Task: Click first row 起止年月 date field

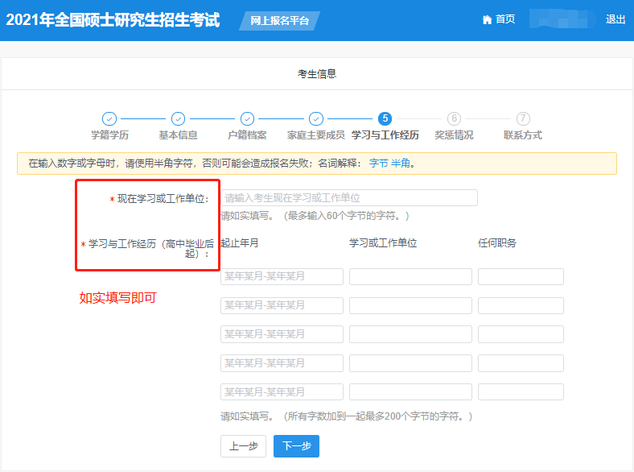Action: click(x=282, y=277)
